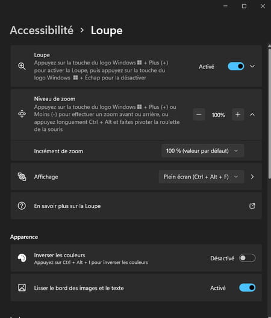Open the Incrément de zoom dropdown
This screenshot has width=271, height=318.
[202, 151]
